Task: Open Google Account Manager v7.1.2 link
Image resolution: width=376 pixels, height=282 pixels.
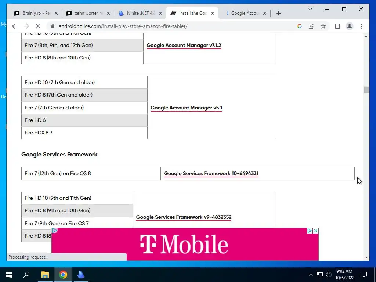Action: click(184, 45)
